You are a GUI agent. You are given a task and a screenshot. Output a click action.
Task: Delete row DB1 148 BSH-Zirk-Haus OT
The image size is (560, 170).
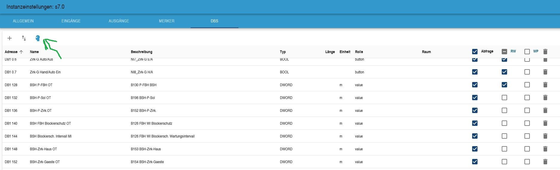[545, 149]
